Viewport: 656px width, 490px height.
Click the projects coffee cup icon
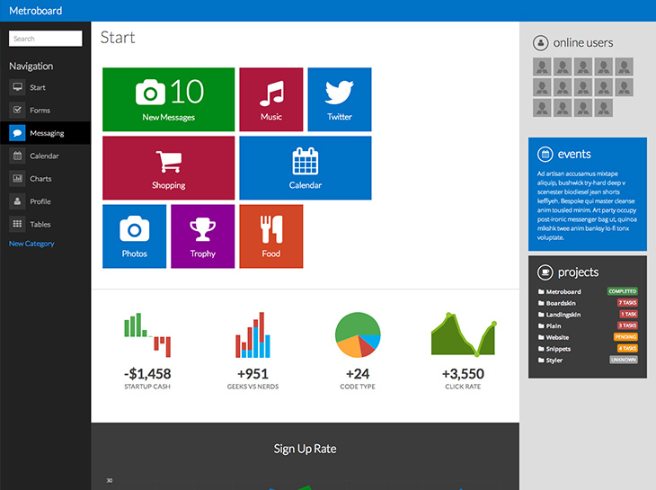[x=545, y=272]
